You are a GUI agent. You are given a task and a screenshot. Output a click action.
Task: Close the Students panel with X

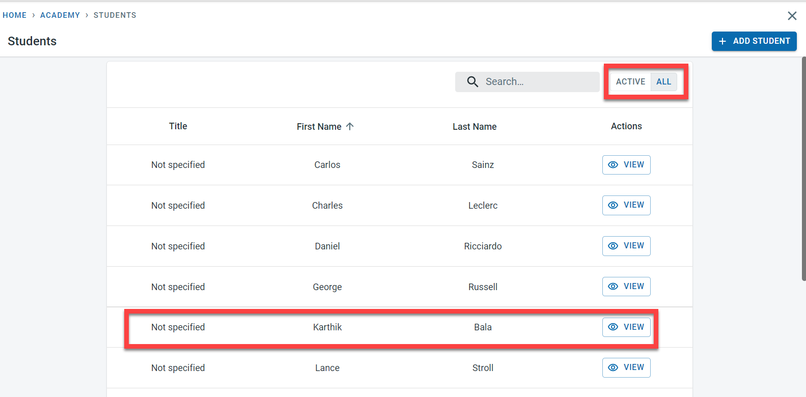[792, 16]
